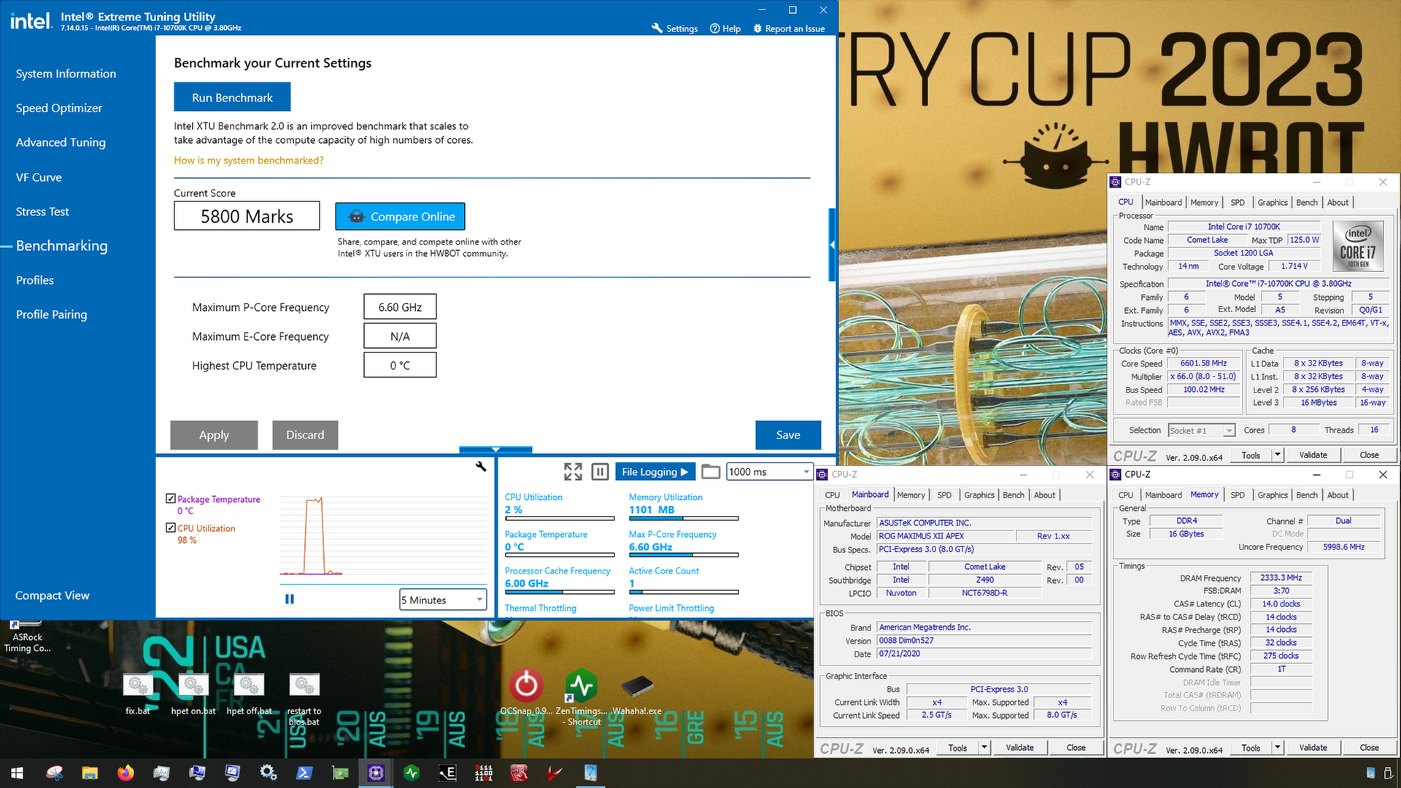This screenshot has height=788, width=1401.
Task: Click Compare Online button
Action: [x=400, y=216]
